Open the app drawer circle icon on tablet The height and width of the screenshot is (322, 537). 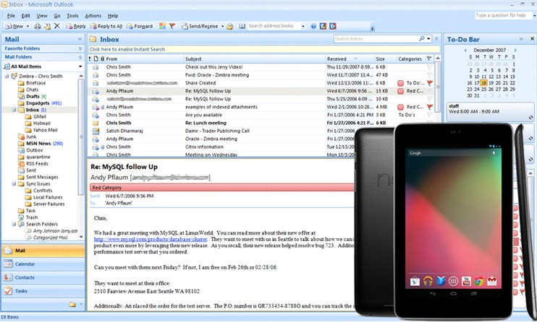(x=454, y=281)
